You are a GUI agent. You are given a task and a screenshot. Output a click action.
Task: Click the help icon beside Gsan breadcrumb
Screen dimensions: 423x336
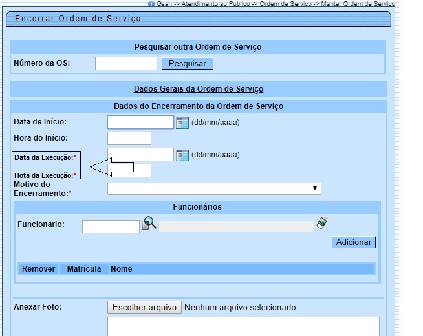(151, 3)
